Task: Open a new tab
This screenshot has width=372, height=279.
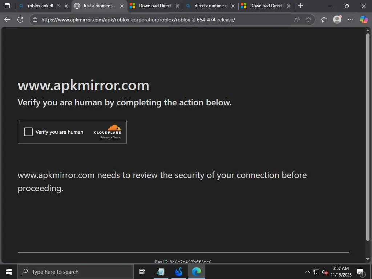Action: click(300, 6)
